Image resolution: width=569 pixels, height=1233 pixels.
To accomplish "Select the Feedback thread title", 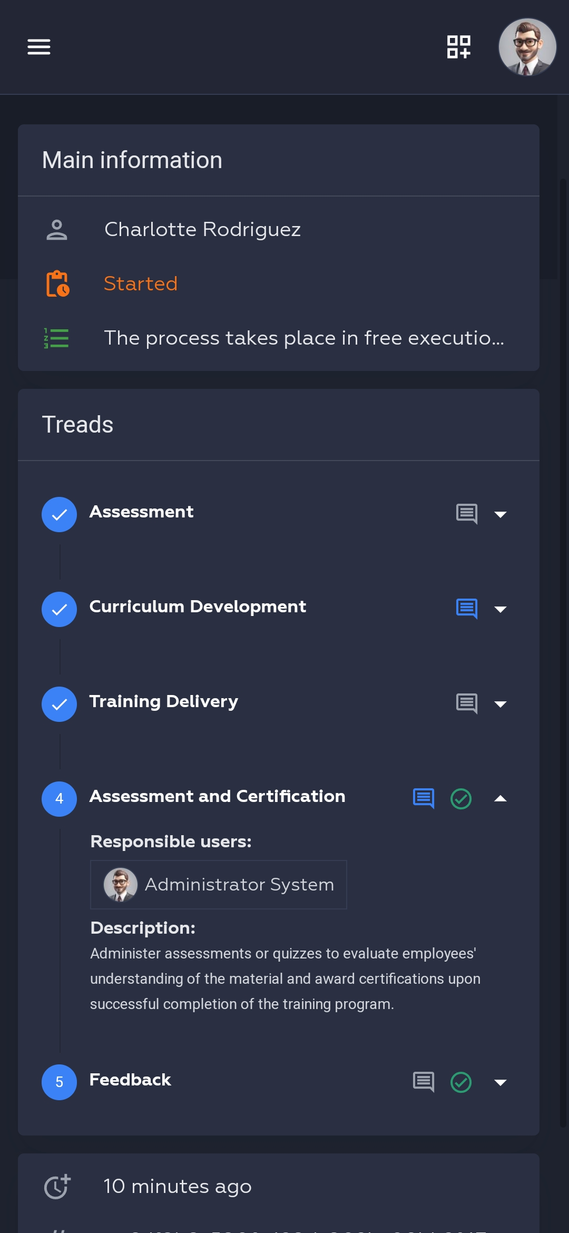I will (x=130, y=1080).
